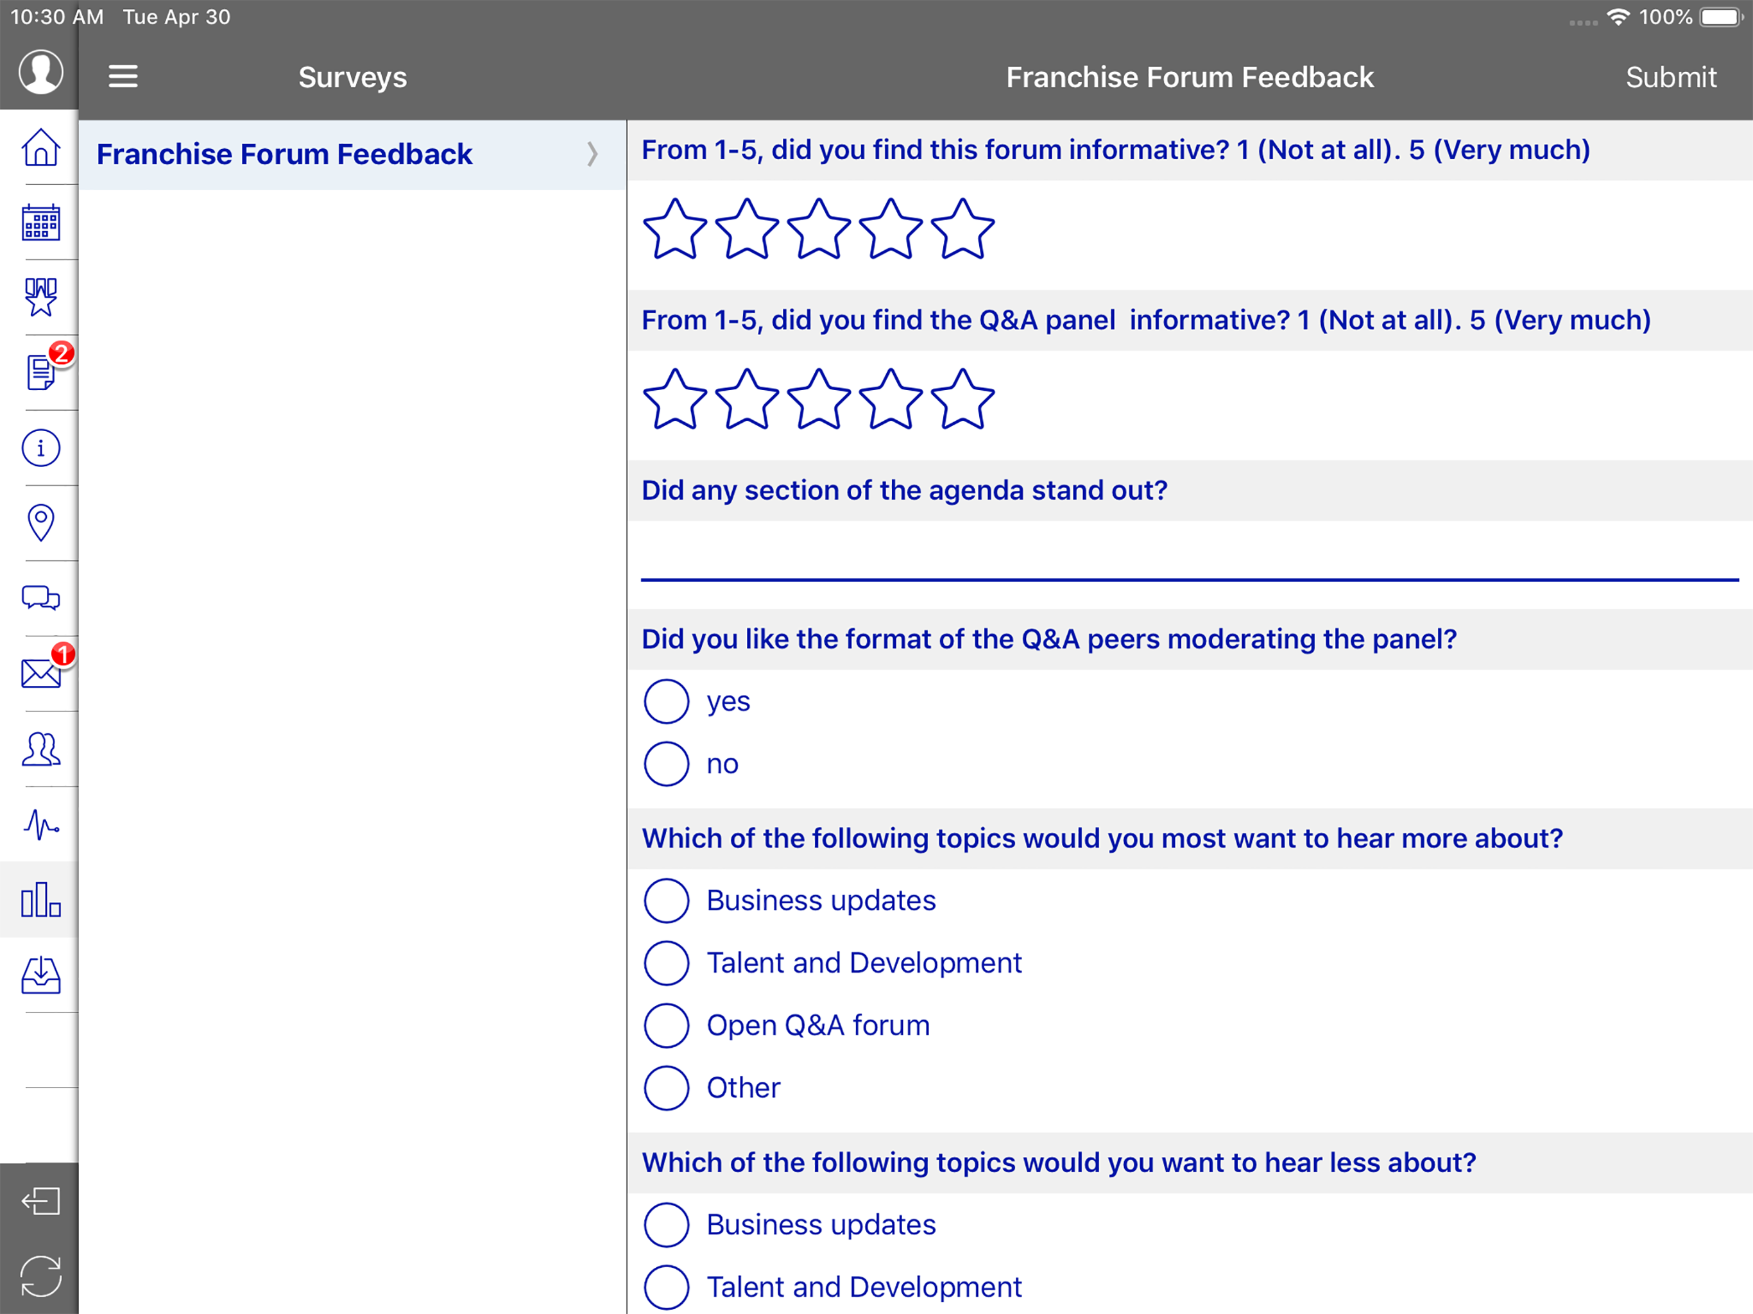Open the attendees people icon
The height and width of the screenshot is (1314, 1753).
coord(40,749)
